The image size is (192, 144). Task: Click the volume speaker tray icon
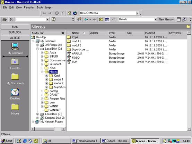(x=165, y=141)
